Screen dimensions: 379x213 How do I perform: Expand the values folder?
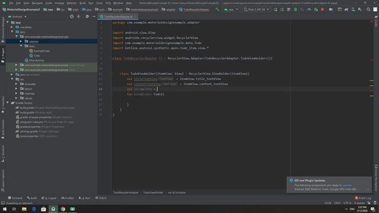(17, 98)
